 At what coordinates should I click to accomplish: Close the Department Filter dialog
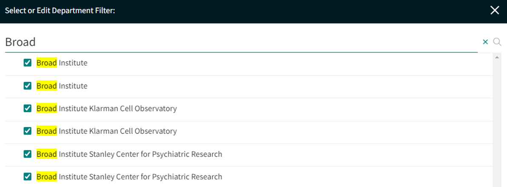click(495, 11)
